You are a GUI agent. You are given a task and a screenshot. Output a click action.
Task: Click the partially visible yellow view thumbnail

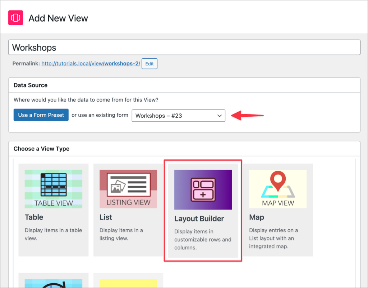(128, 283)
